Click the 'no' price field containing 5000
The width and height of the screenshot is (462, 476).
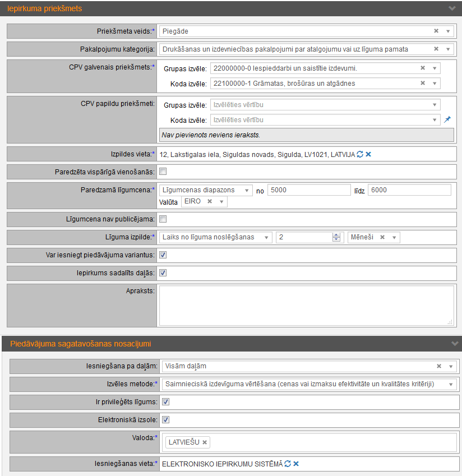click(x=308, y=190)
